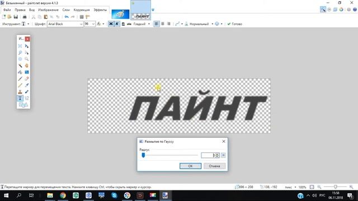Viewport: 358px width, 201px height.
Task: Select the Magic Wand tool
Action: (x=20, y=66)
